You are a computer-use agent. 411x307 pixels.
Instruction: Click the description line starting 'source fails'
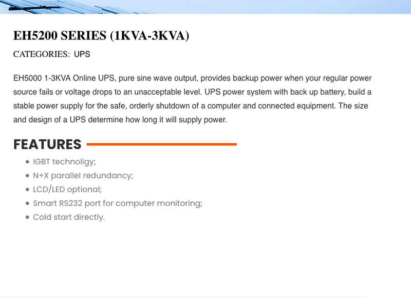192,92
